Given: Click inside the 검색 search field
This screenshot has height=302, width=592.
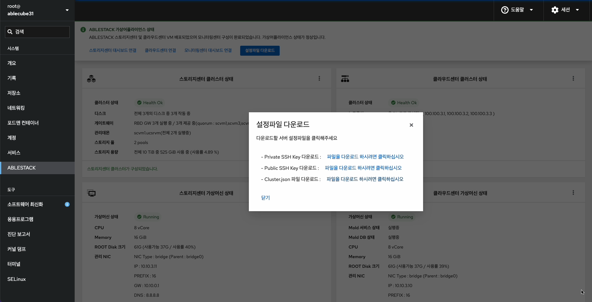Looking at the screenshot, I should pyautogui.click(x=37, y=31).
